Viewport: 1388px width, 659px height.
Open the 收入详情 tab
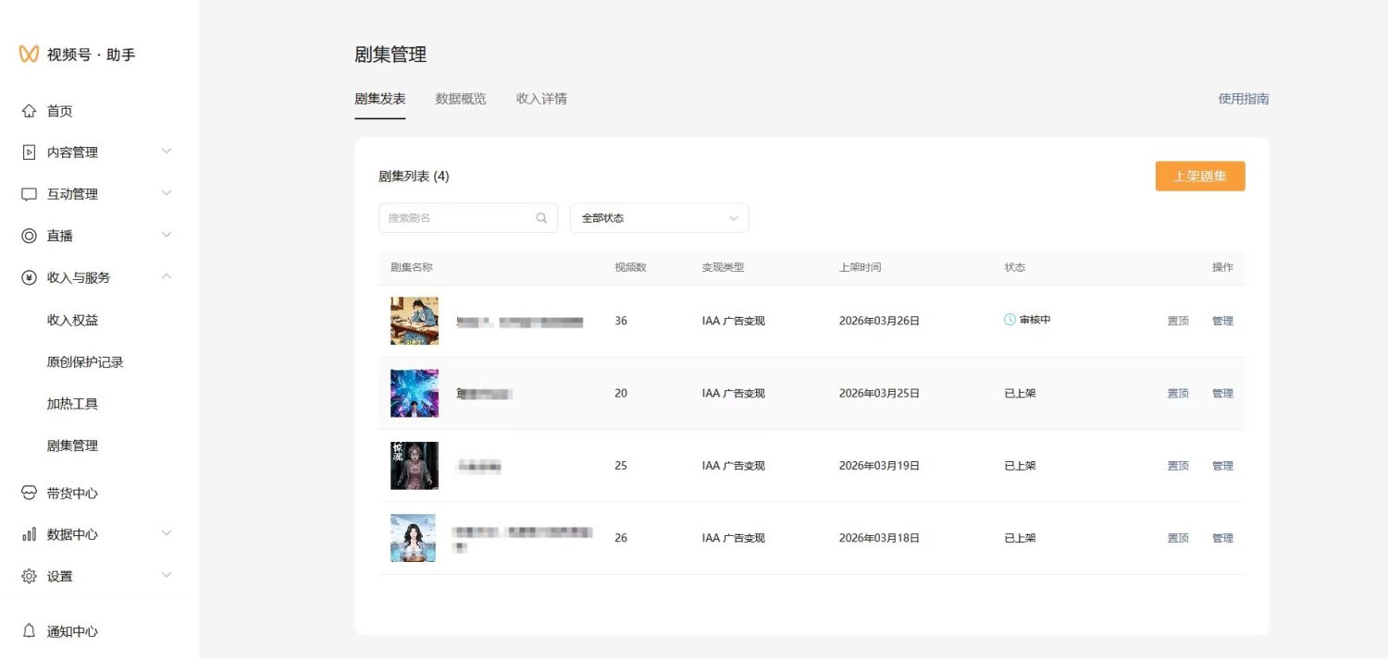pyautogui.click(x=539, y=99)
